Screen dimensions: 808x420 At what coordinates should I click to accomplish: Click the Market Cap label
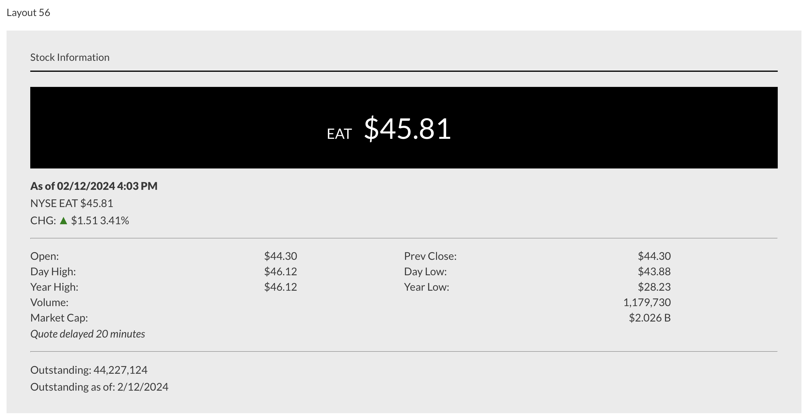(59, 318)
